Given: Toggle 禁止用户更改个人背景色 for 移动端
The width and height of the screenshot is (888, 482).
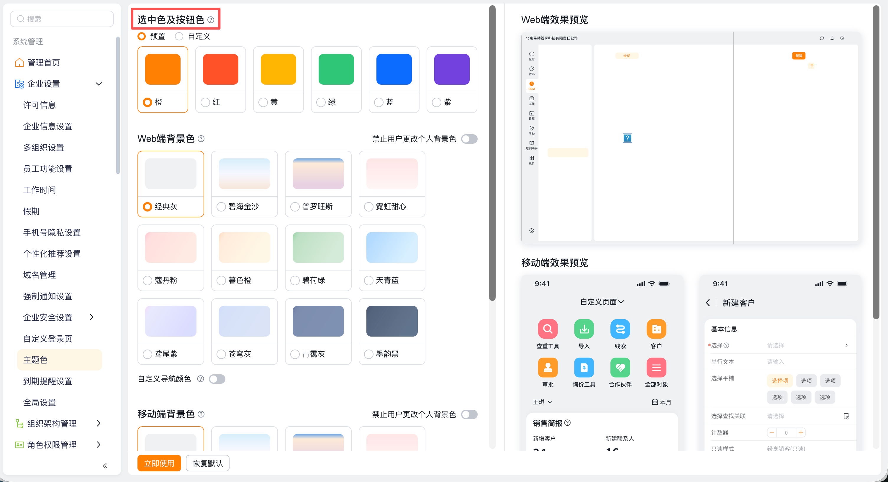Looking at the screenshot, I should coord(469,414).
